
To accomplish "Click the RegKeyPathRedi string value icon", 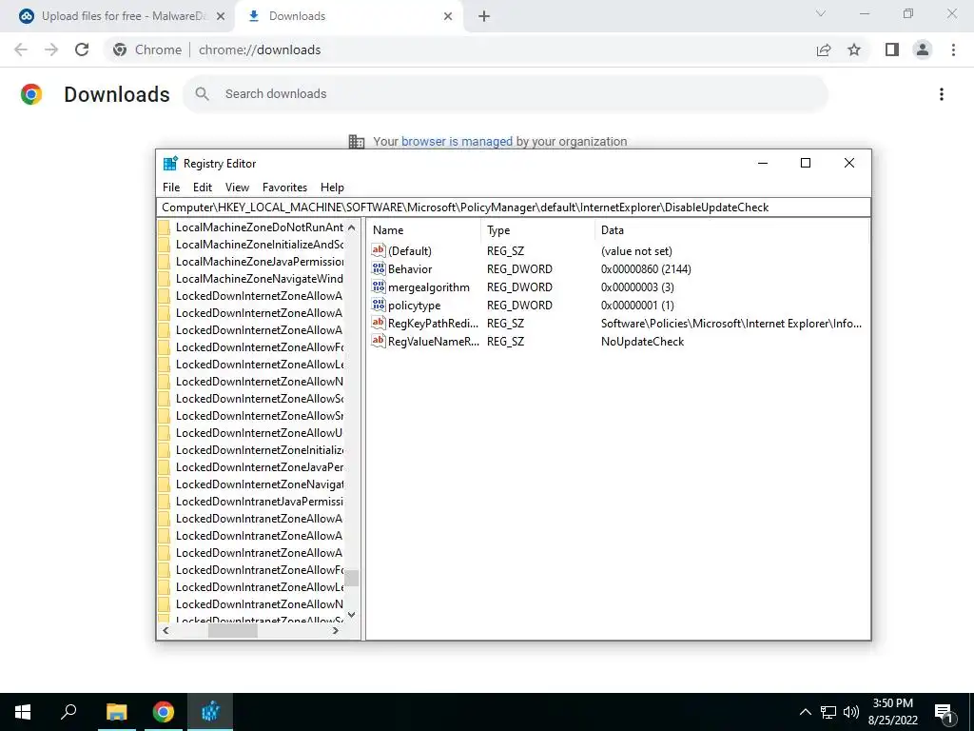I will click(379, 324).
